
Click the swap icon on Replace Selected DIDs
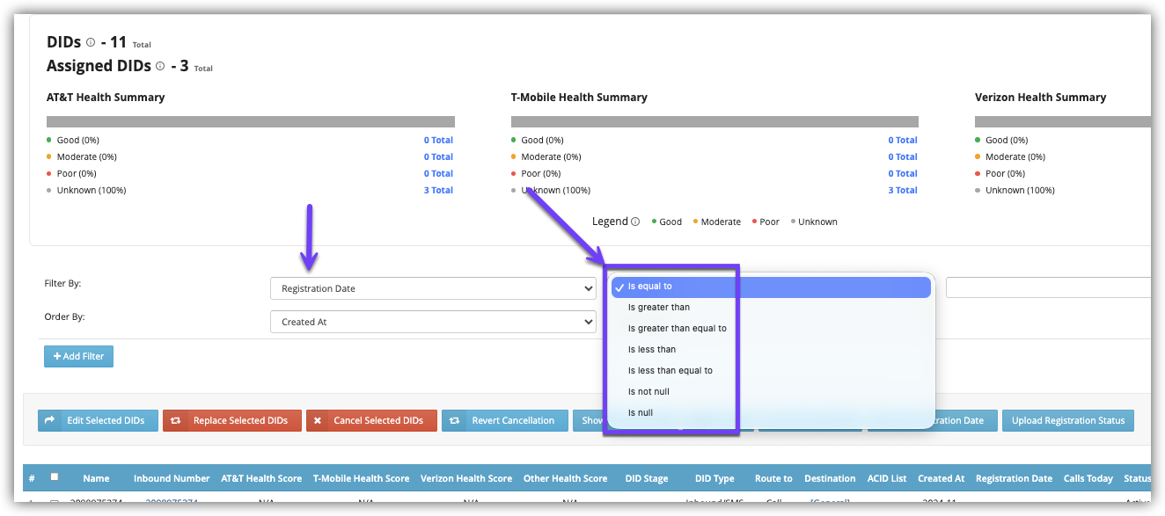(176, 420)
